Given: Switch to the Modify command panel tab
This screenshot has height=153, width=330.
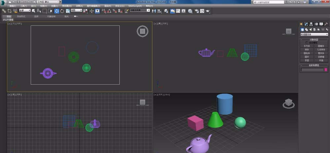Looking at the screenshot, I should (x=306, y=24).
